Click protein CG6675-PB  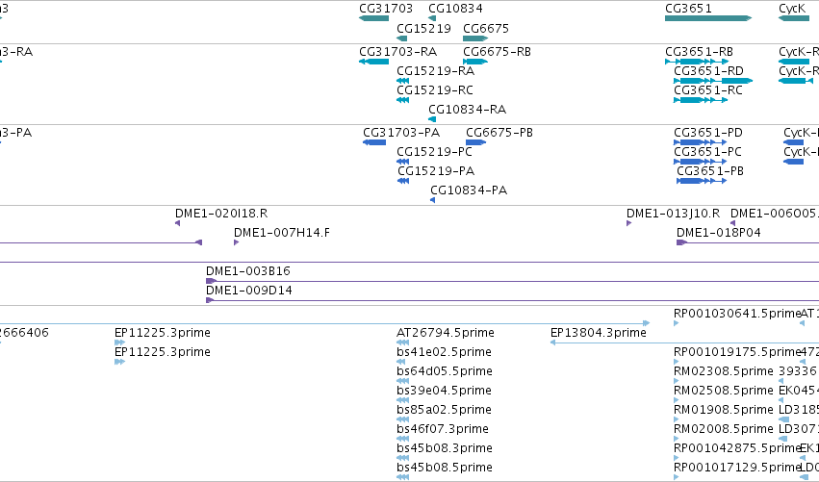(x=475, y=142)
